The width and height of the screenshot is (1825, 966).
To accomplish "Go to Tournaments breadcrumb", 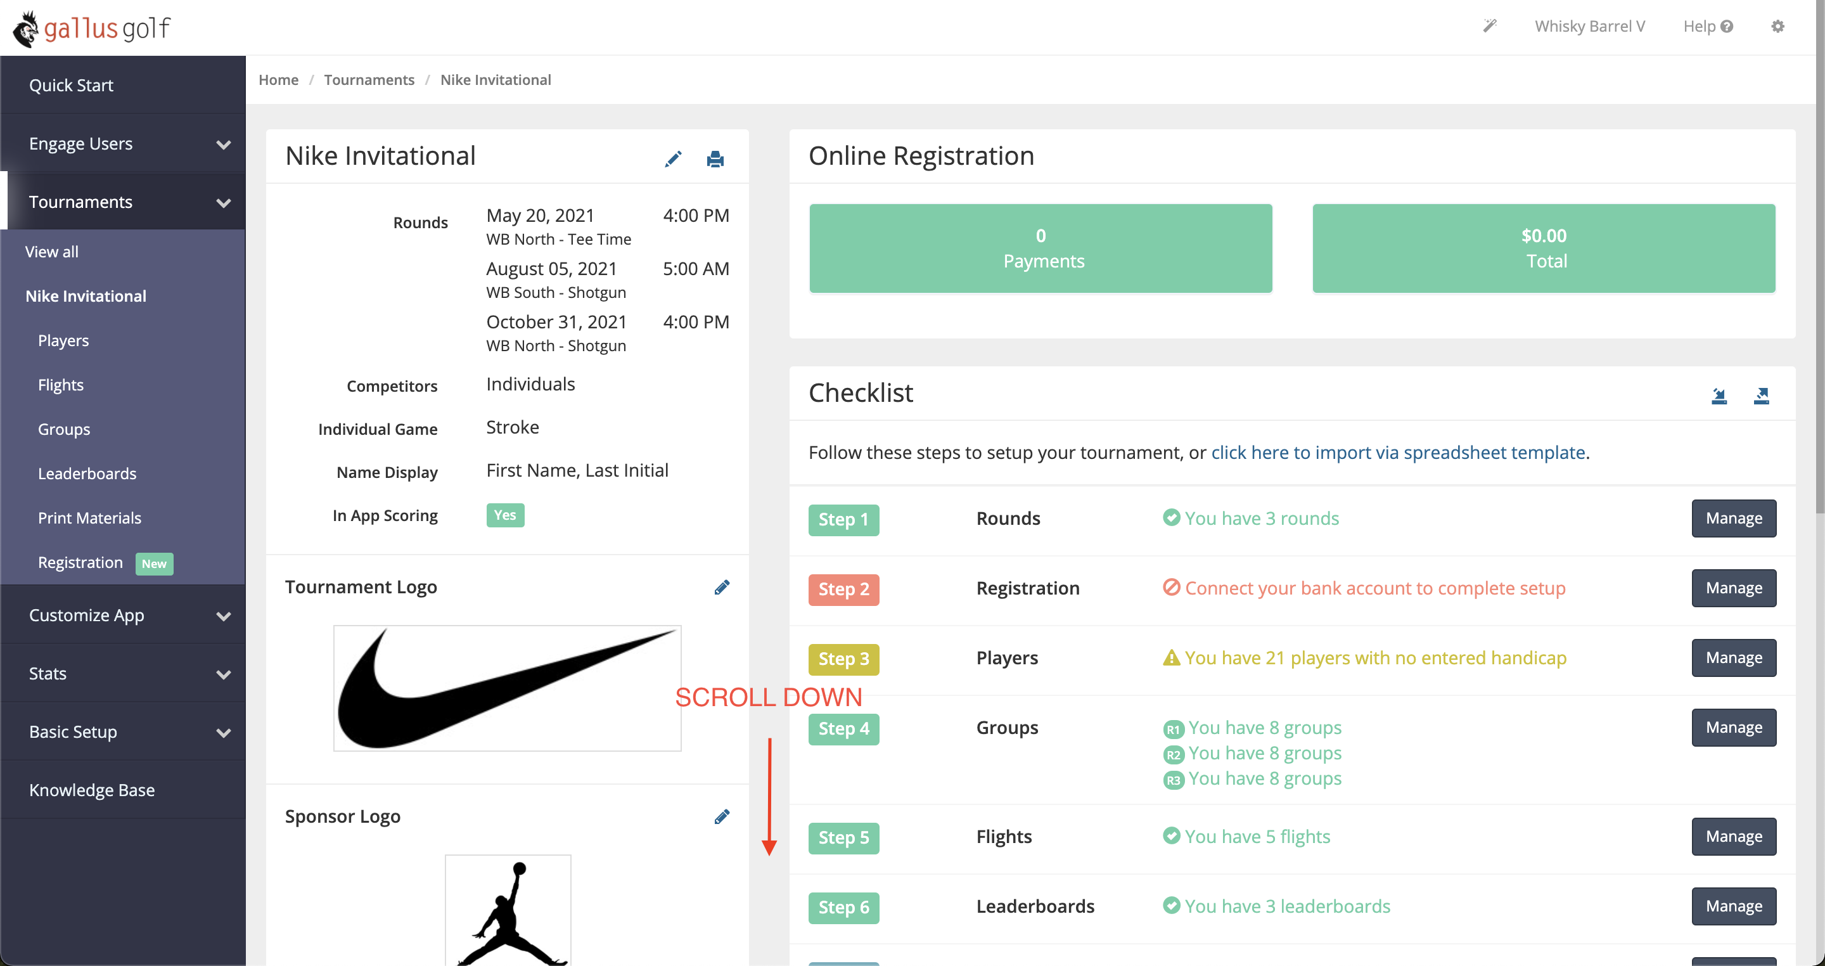I will pyautogui.click(x=369, y=80).
